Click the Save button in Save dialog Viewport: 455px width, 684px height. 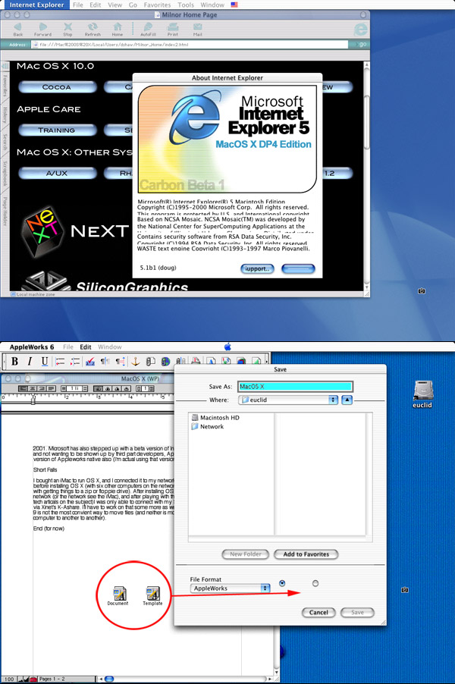(x=357, y=613)
